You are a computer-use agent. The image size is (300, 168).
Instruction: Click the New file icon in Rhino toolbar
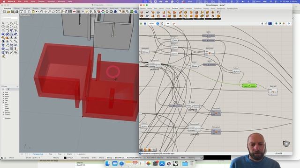pyautogui.click(x=4, y=12)
